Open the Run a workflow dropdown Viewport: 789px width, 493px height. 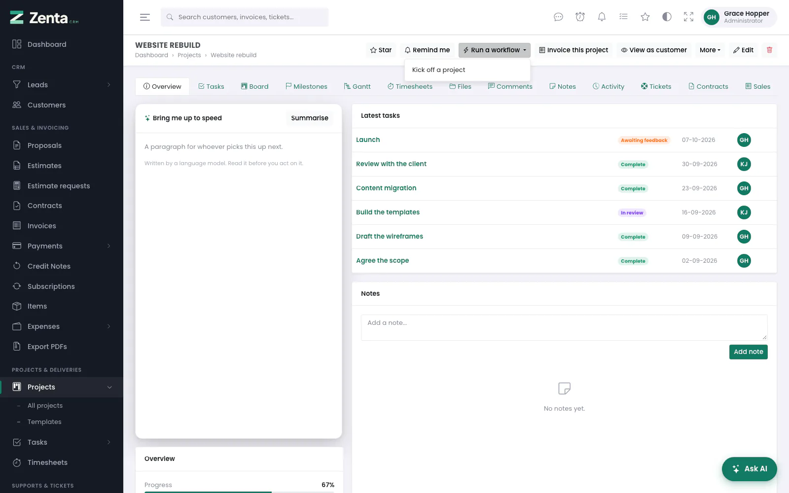click(x=495, y=50)
